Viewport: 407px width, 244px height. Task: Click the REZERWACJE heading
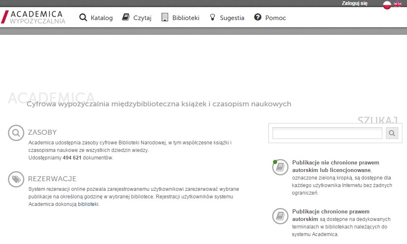point(52,179)
